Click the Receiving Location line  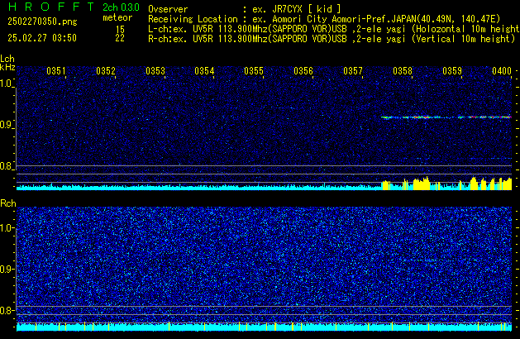pos(324,19)
